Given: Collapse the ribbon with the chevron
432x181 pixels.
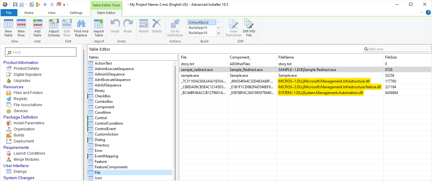Looking at the screenshot, I should tap(422, 12).
